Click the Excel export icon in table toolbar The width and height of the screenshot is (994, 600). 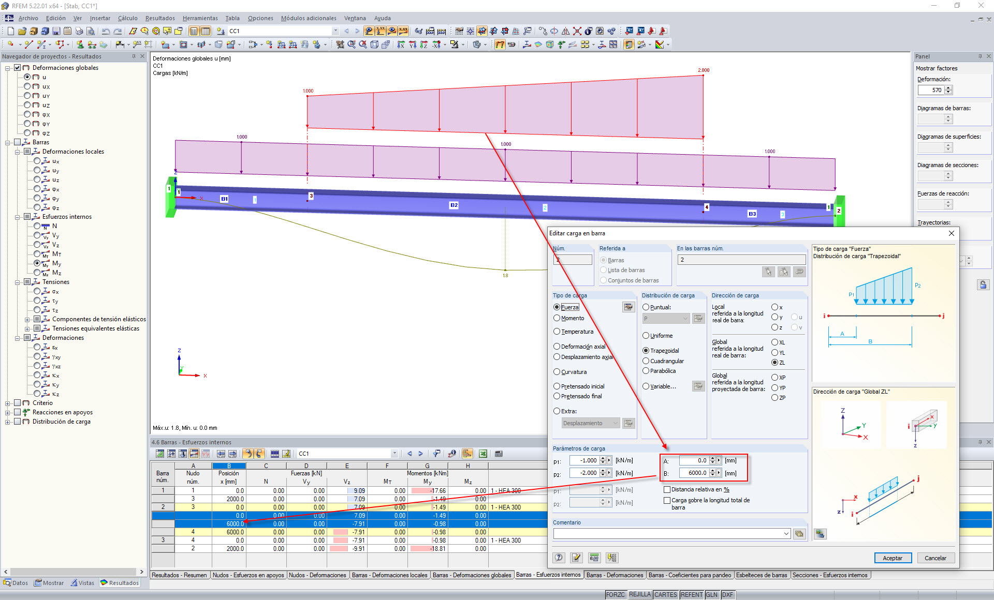pos(483,454)
